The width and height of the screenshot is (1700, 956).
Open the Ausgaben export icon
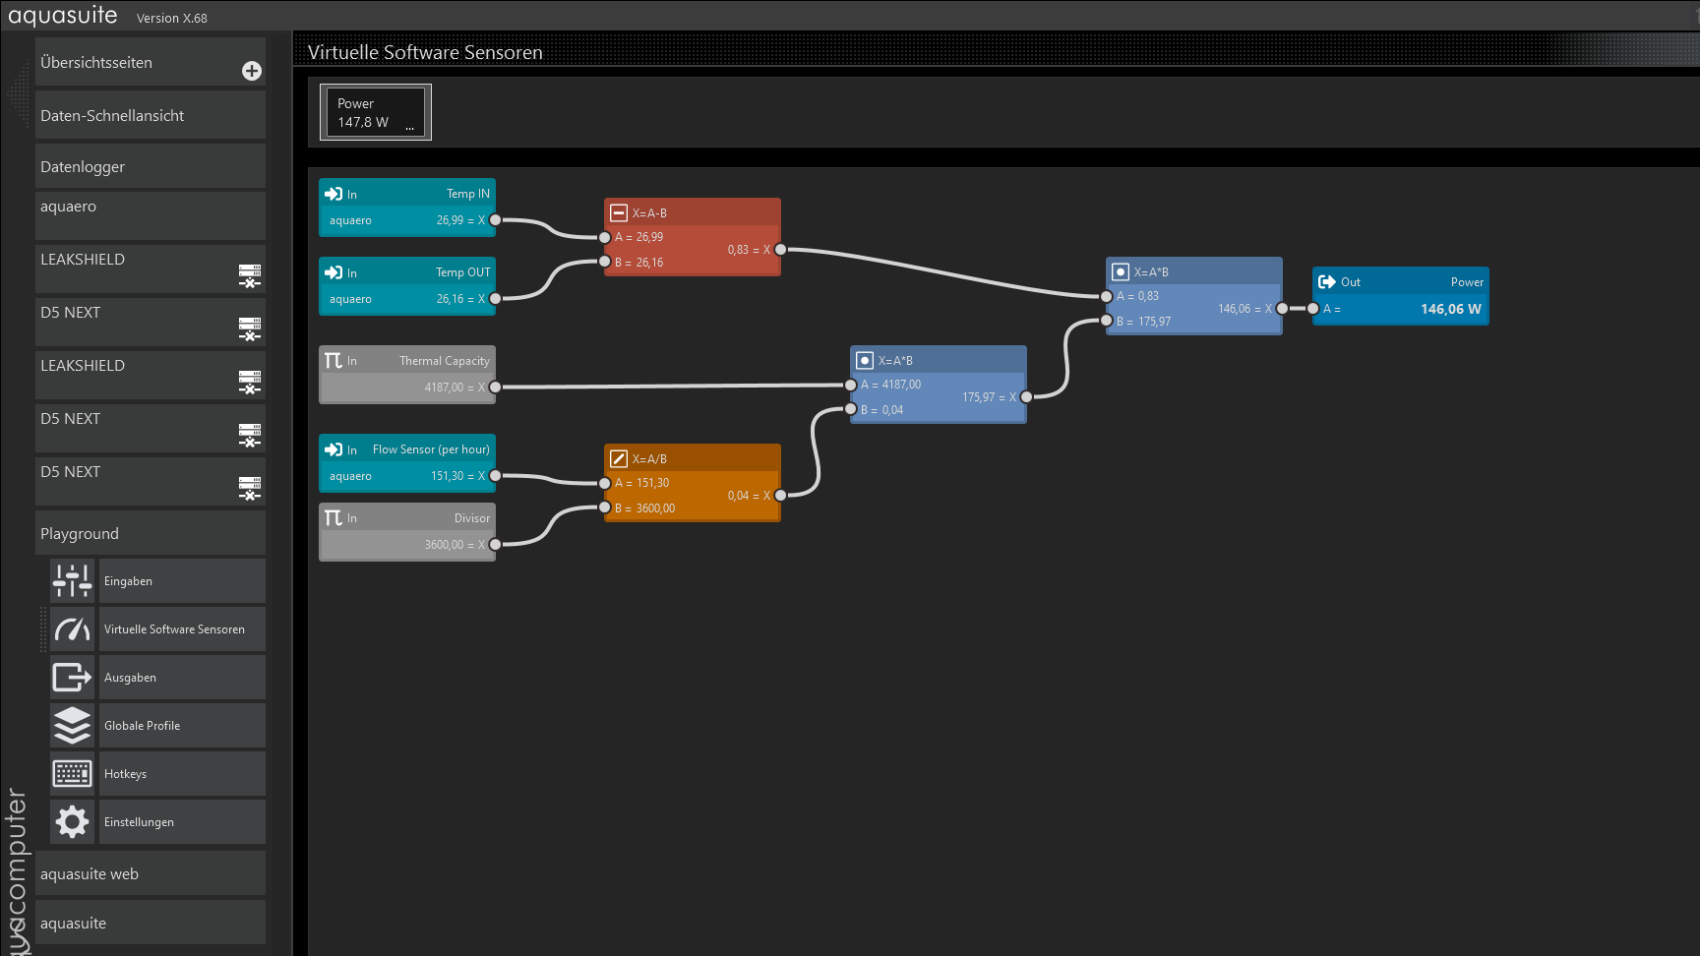click(x=73, y=677)
